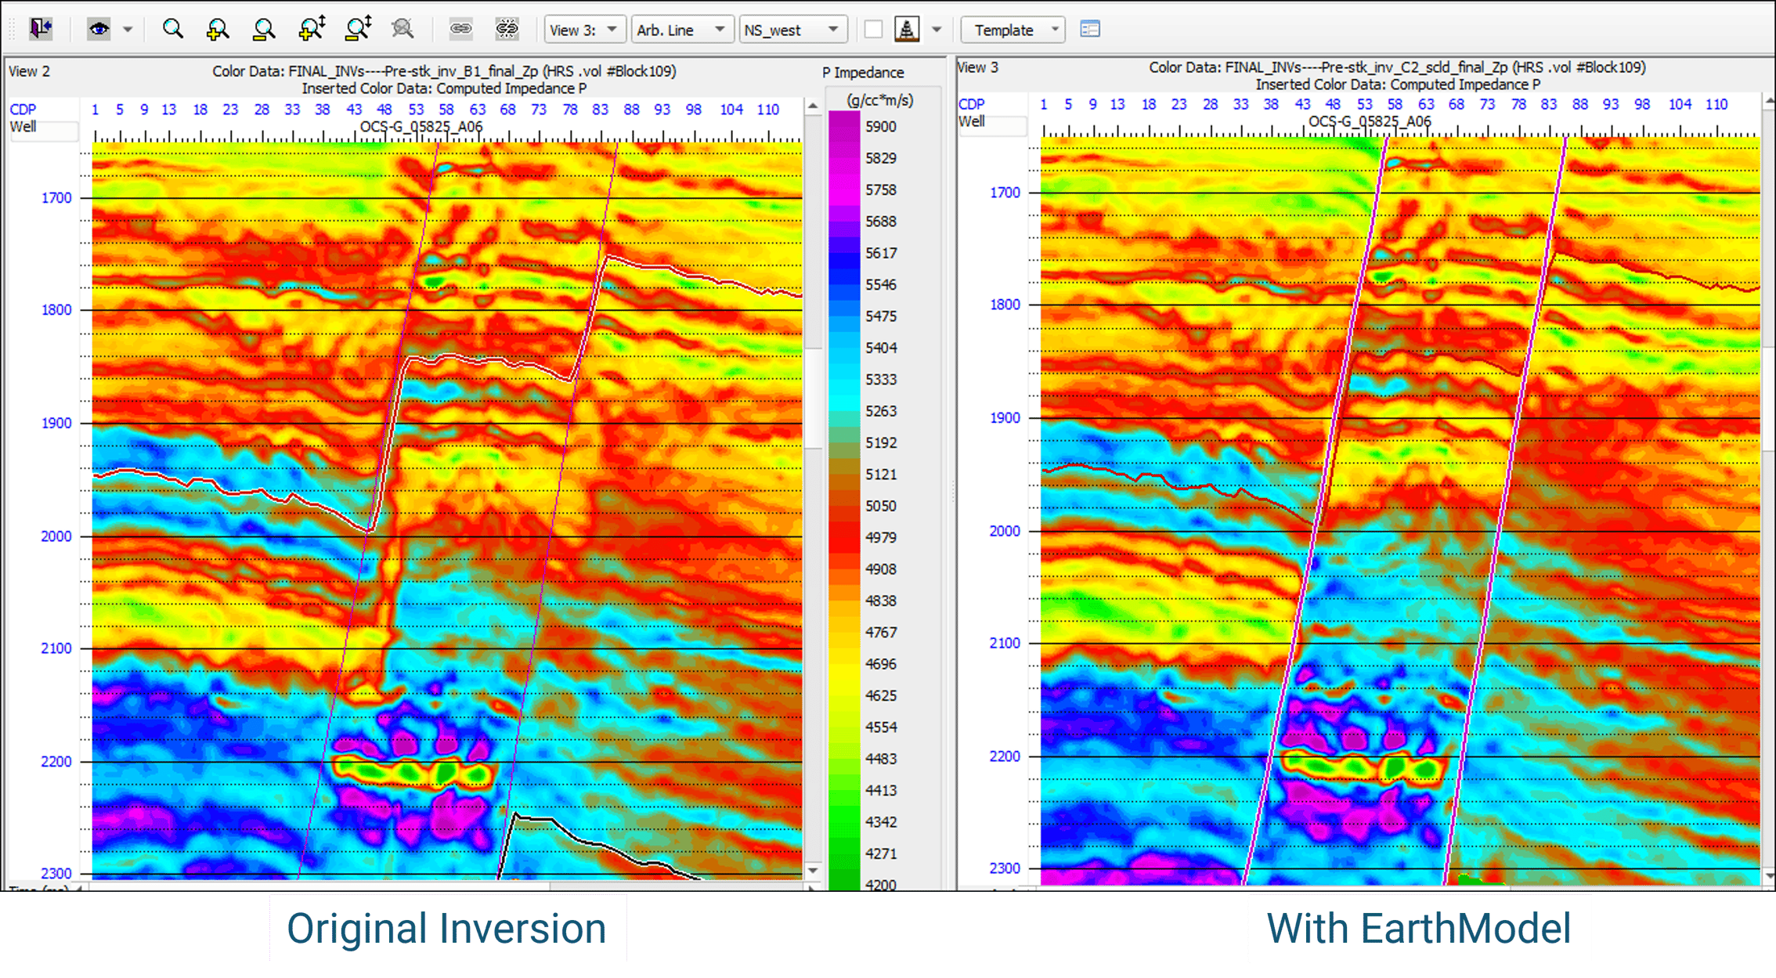This screenshot has width=1776, height=978.
Task: Click the link views icon
Action: 460,30
